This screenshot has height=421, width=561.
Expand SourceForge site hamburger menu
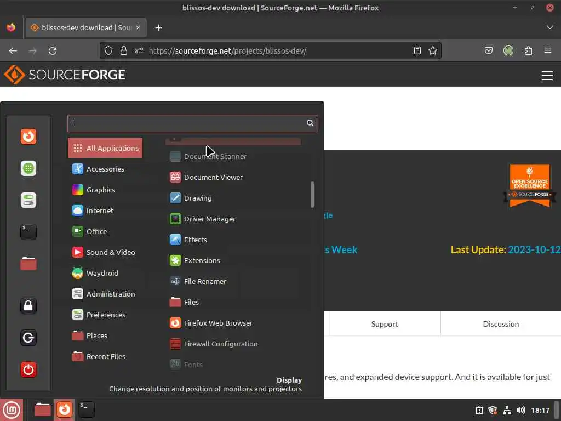click(547, 76)
